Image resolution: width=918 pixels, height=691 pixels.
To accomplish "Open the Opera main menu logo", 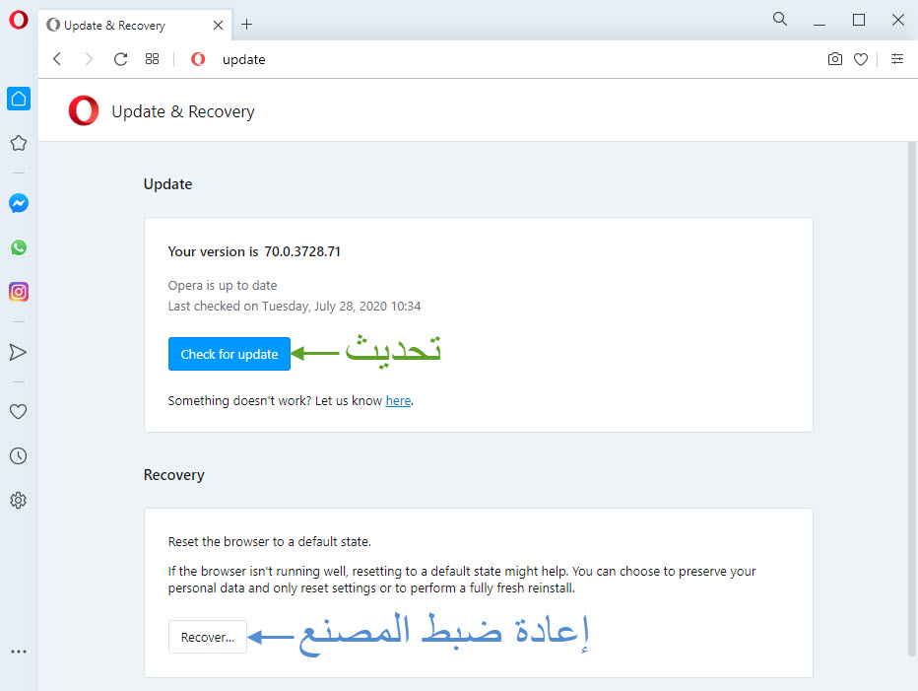I will tap(18, 20).
